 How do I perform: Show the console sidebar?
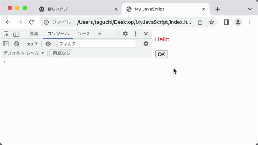6,44
